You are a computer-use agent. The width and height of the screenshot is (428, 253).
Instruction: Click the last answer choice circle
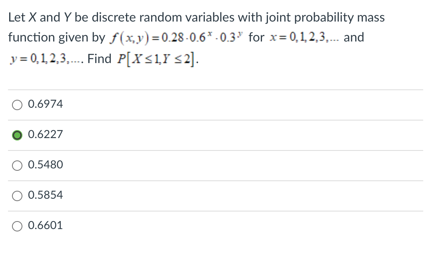[x=17, y=226]
